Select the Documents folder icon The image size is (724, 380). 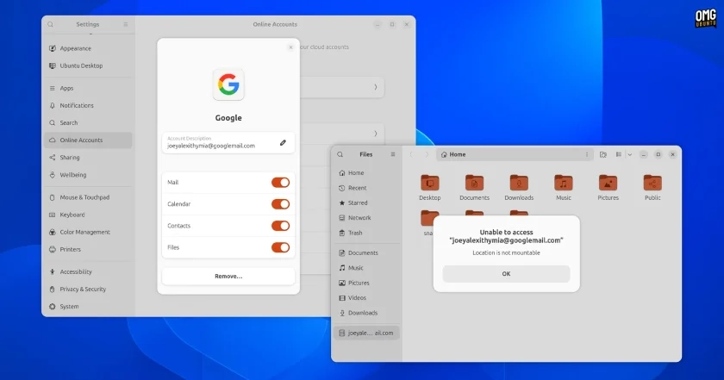pos(474,183)
